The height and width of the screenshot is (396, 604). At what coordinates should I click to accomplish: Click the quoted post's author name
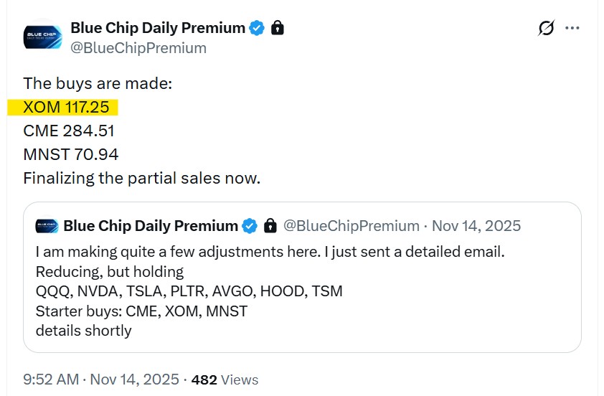point(151,226)
